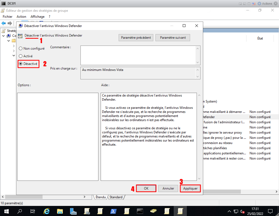
Task: Show hidden icons in system tray
Action: [x=229, y=211]
